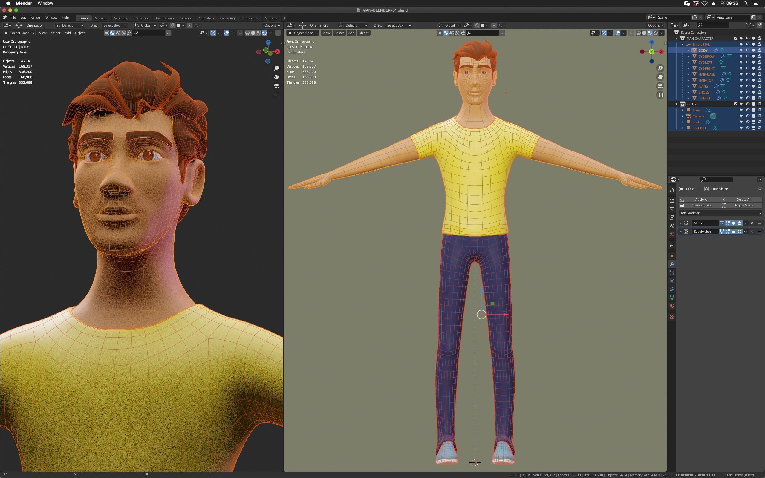Click the outliner search field

(713, 25)
